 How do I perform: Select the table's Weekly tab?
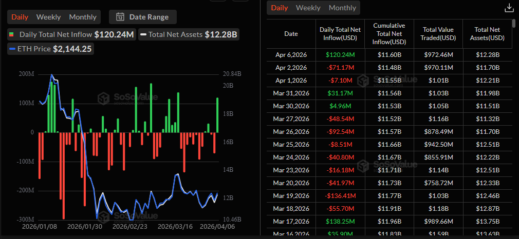click(x=308, y=8)
